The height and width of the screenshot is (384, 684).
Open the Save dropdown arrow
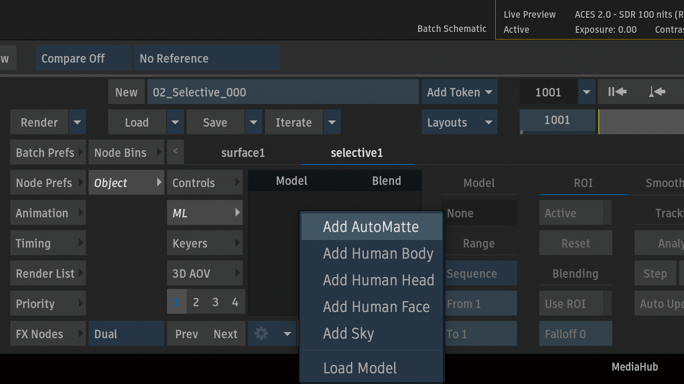click(253, 122)
